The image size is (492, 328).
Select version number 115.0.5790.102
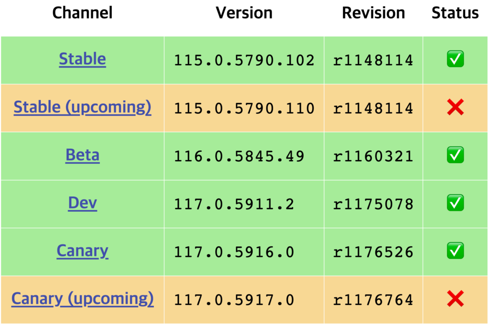pyautogui.click(x=244, y=61)
